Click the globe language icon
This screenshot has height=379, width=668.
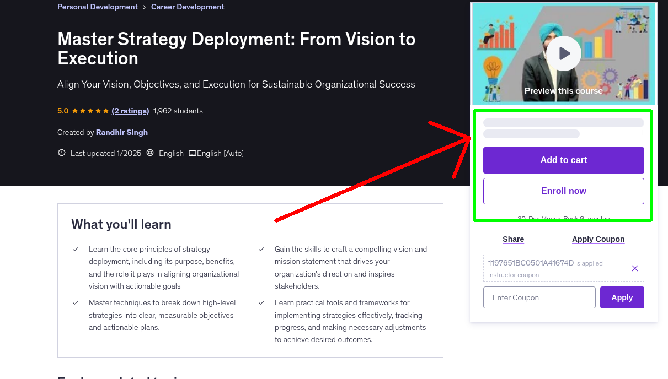click(x=150, y=153)
